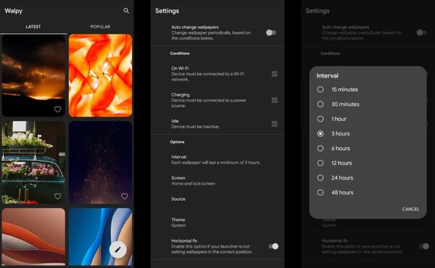The image size is (435, 268).
Task: Select the 30 minutes interval
Action: 368,104
